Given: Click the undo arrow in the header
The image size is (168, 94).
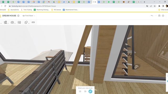Looking at the screenshot, I should (x=152, y=16).
